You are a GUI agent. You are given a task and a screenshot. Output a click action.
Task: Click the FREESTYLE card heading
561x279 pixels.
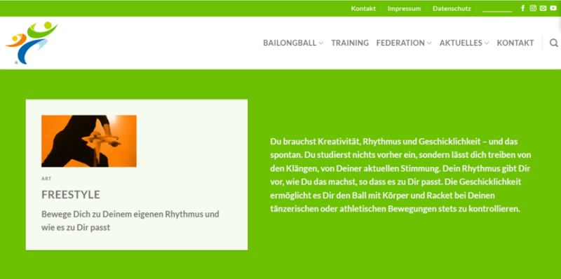coord(71,195)
